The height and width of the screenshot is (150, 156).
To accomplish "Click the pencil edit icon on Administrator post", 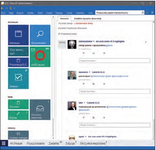I will (x=146, y=42).
